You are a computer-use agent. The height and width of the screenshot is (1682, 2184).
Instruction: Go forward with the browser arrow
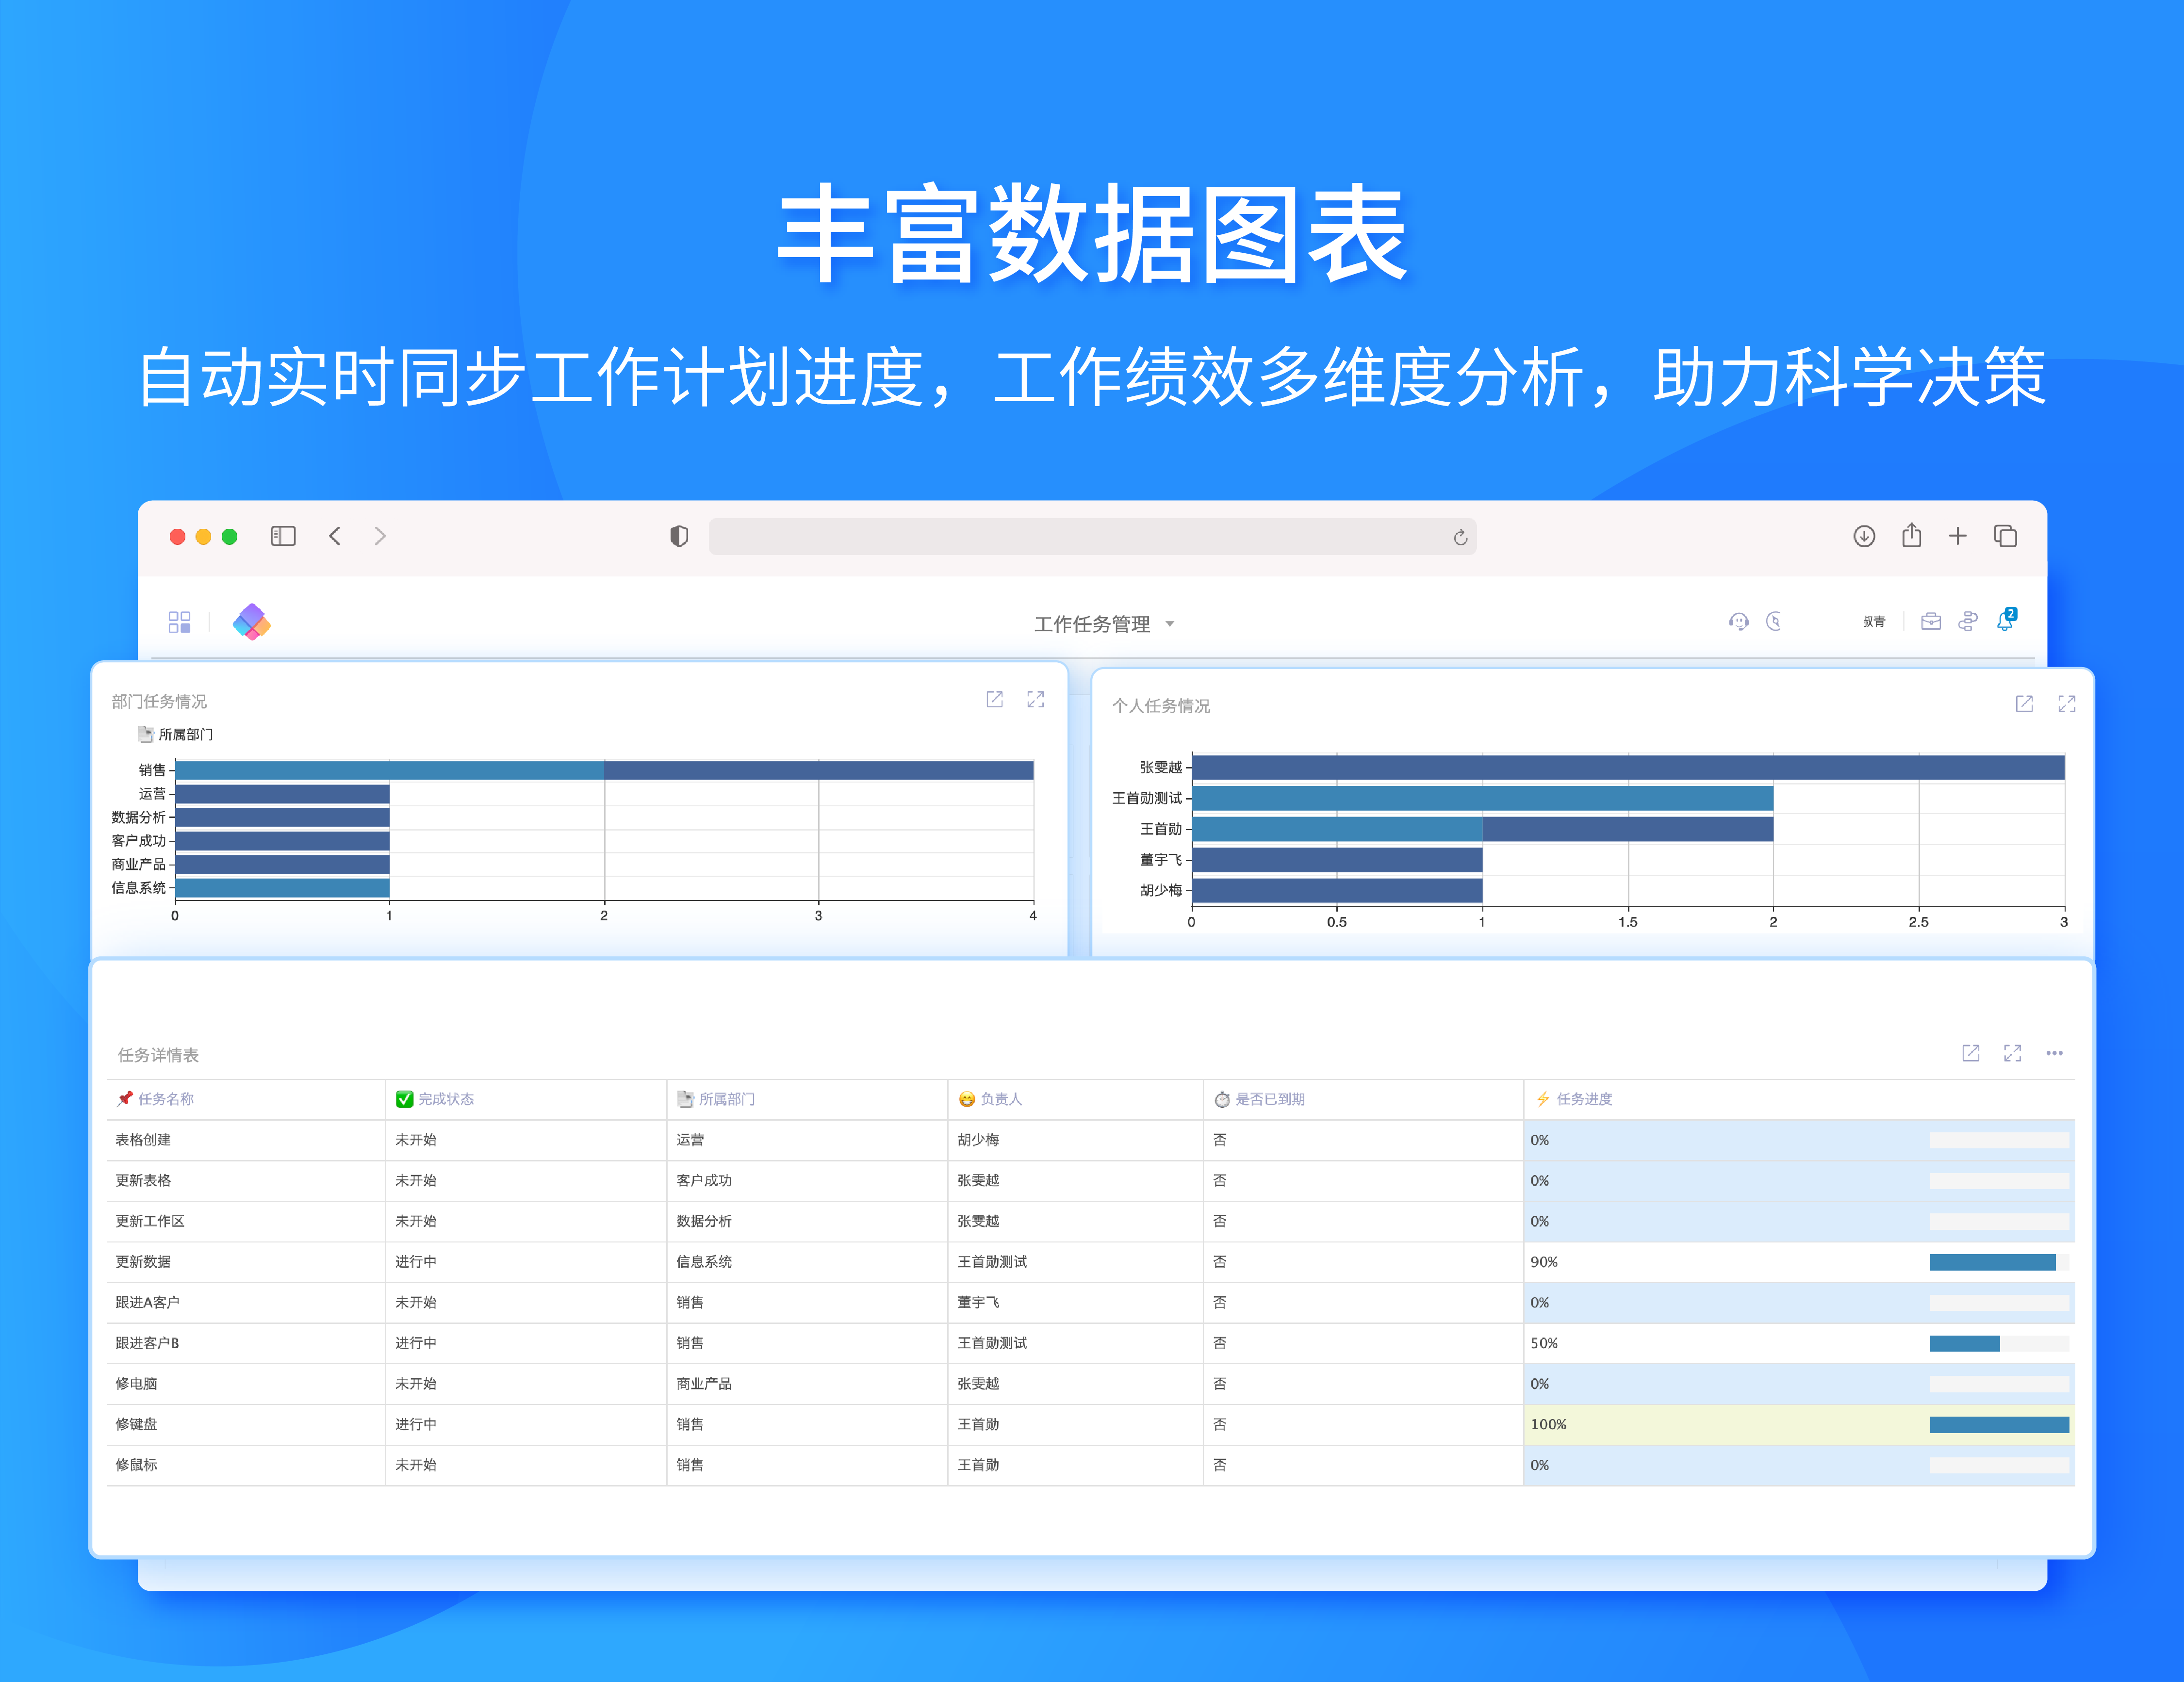(x=380, y=536)
